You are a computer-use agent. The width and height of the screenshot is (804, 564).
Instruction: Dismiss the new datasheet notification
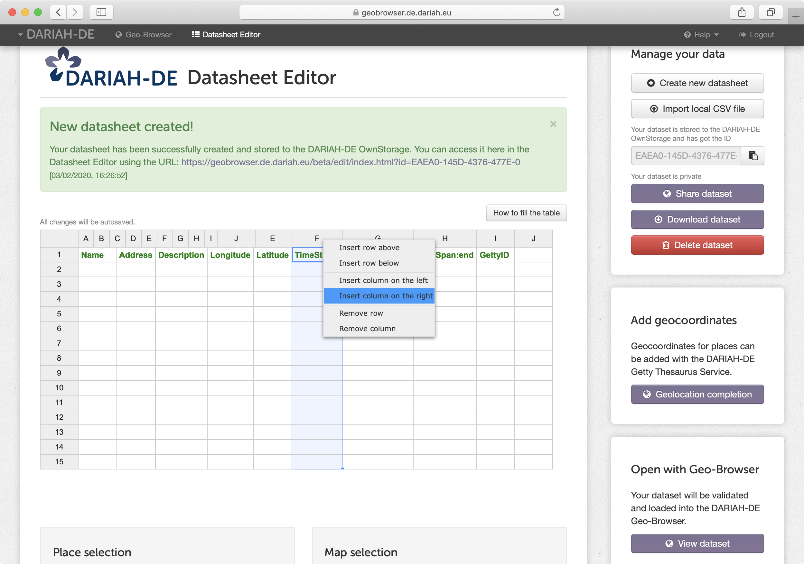[554, 124]
